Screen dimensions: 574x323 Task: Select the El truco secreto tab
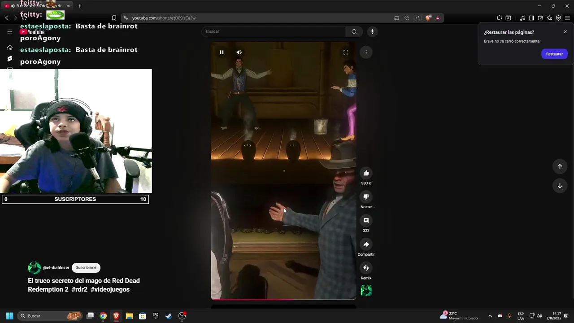pyautogui.click(x=37, y=6)
